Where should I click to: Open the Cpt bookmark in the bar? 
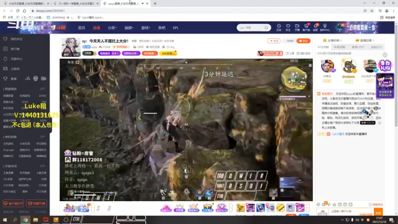click(91, 17)
